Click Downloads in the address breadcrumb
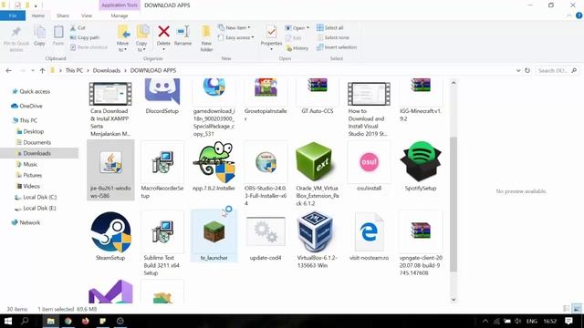 [x=107, y=70]
